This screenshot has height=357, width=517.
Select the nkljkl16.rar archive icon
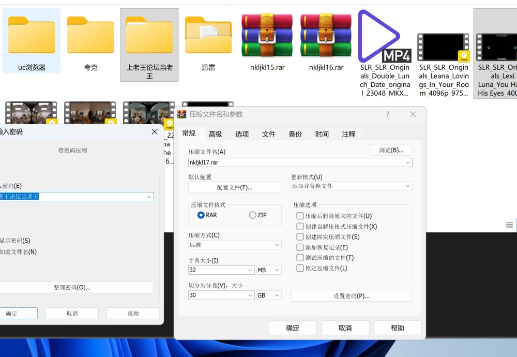(326, 35)
